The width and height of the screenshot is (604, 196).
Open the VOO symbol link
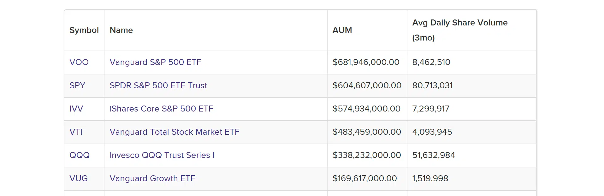pyautogui.click(x=79, y=62)
